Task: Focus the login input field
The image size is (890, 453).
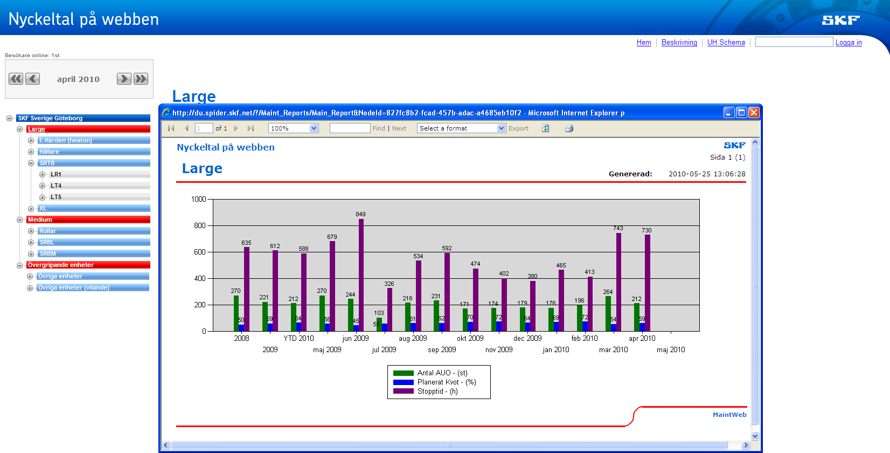Action: click(794, 42)
